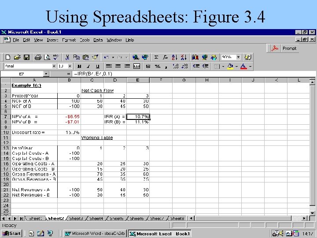Click the Cut scissors icon

point(67,57)
